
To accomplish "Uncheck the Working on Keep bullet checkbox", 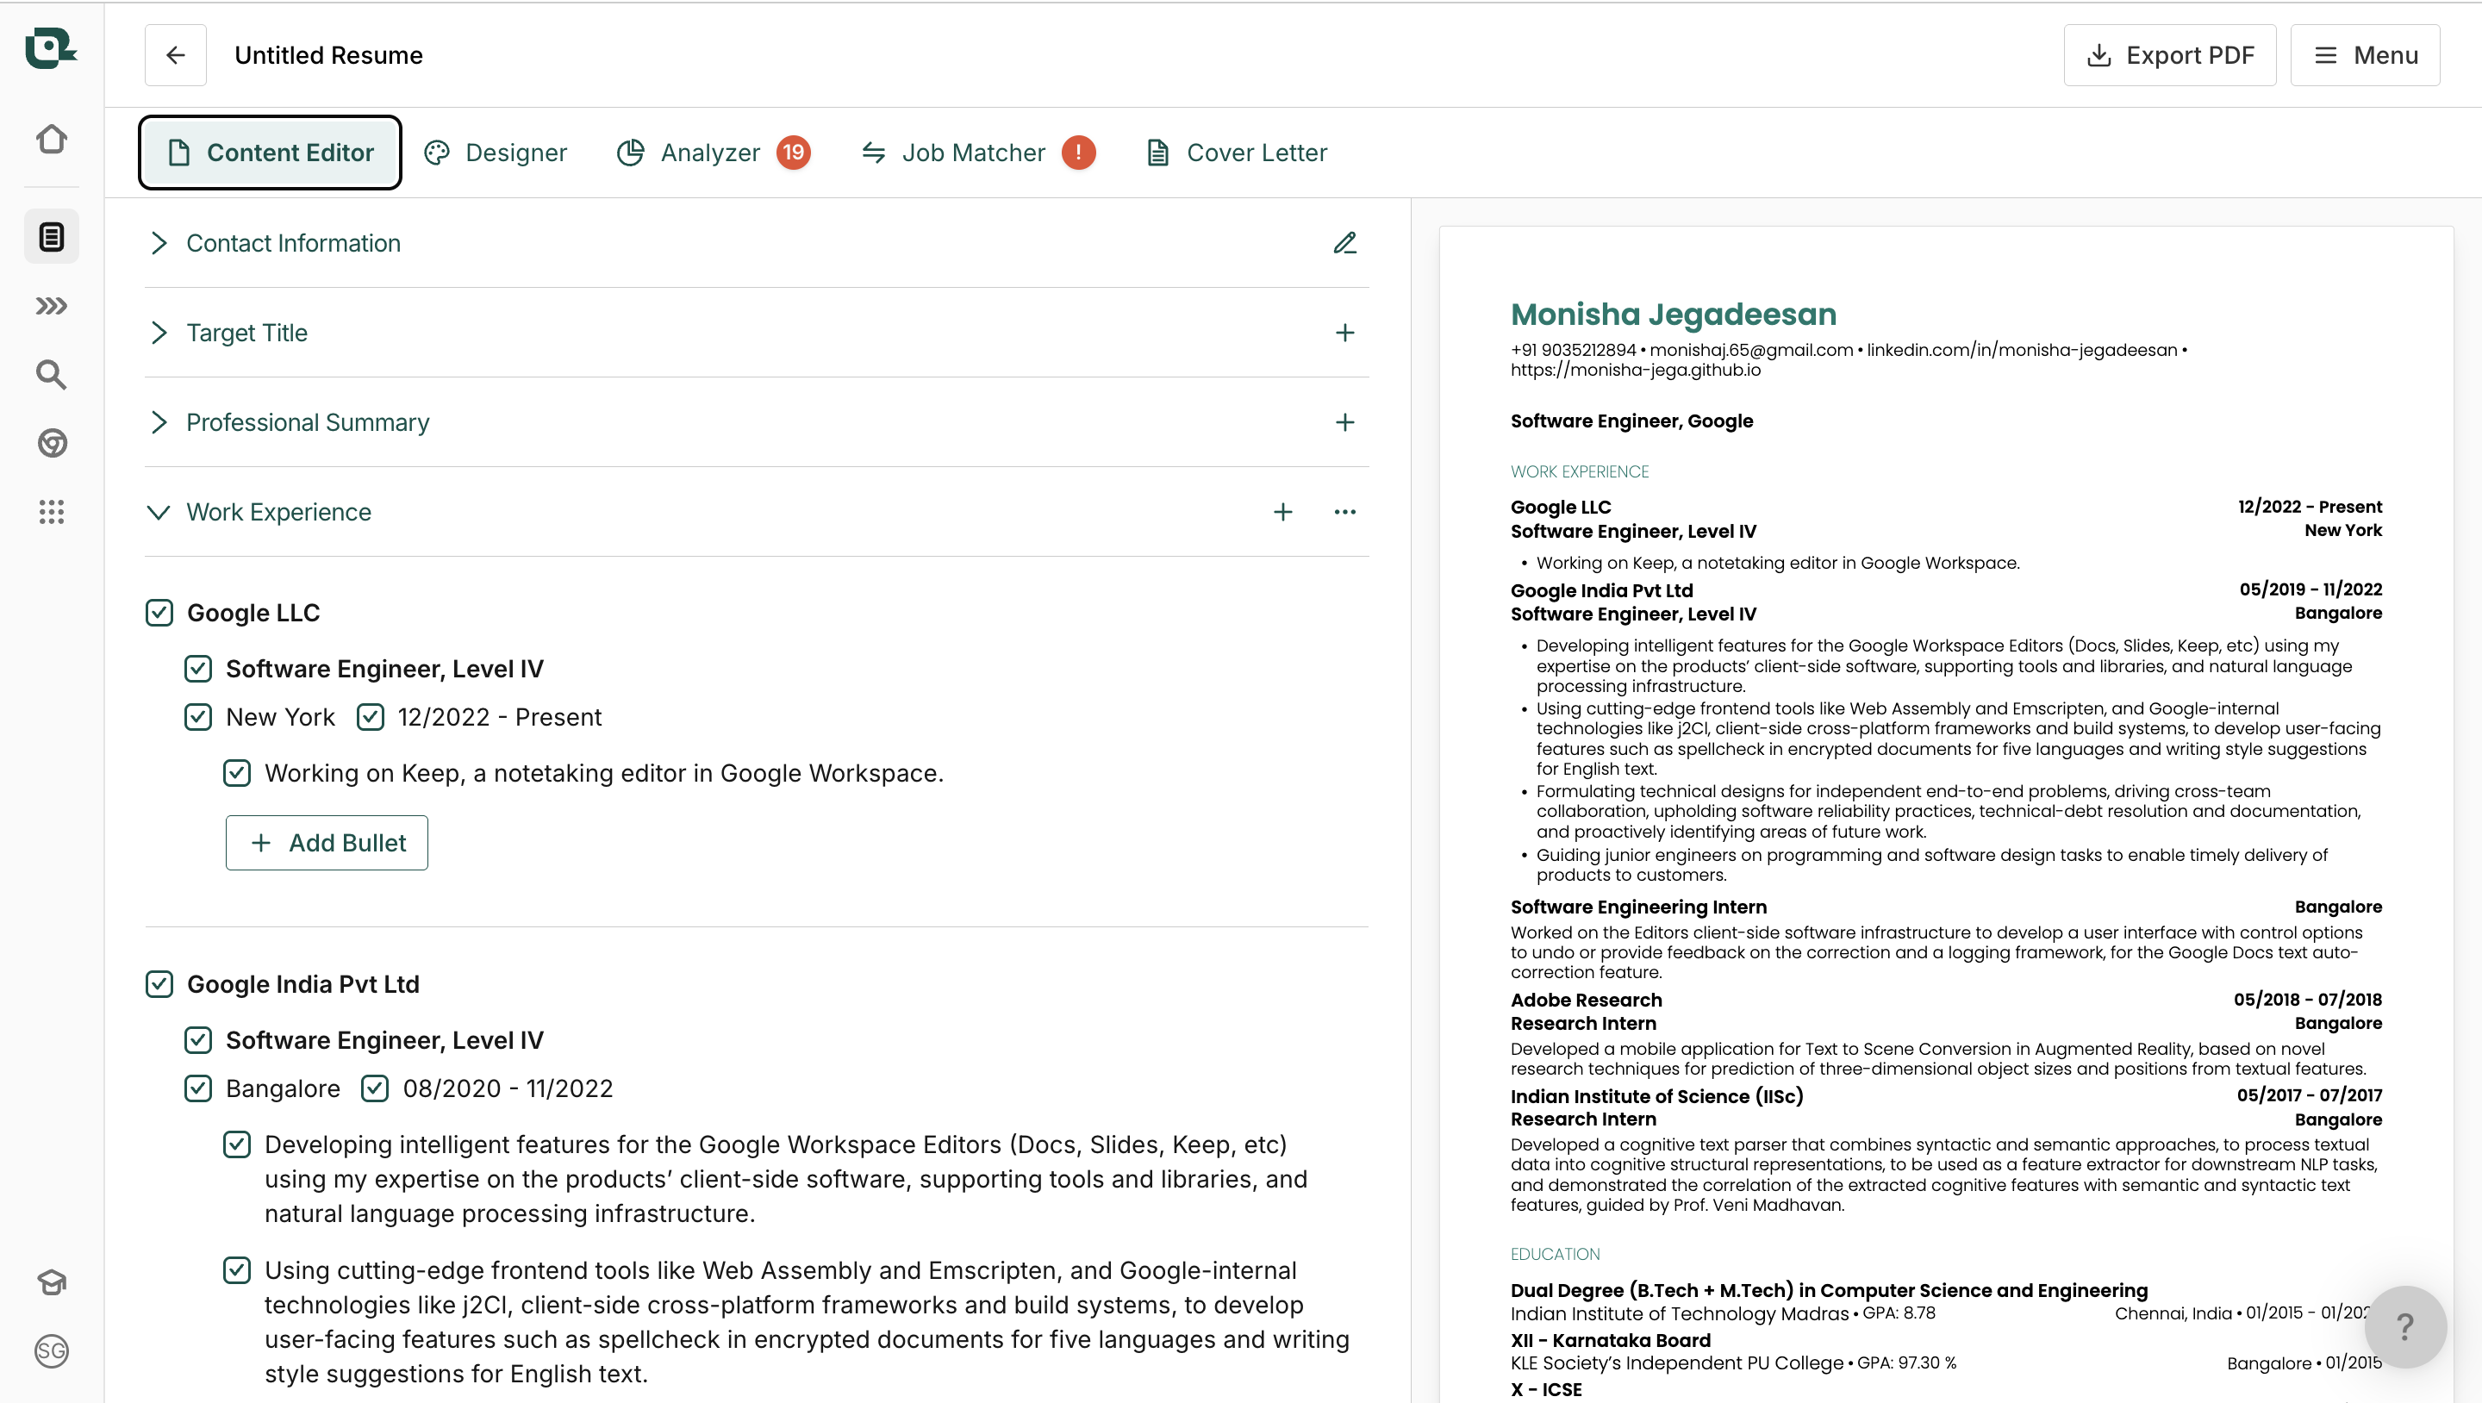I will (x=237, y=773).
